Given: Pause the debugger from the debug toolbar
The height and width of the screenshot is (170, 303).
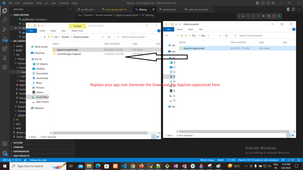Looking at the screenshot, I should (x=243, y=16).
